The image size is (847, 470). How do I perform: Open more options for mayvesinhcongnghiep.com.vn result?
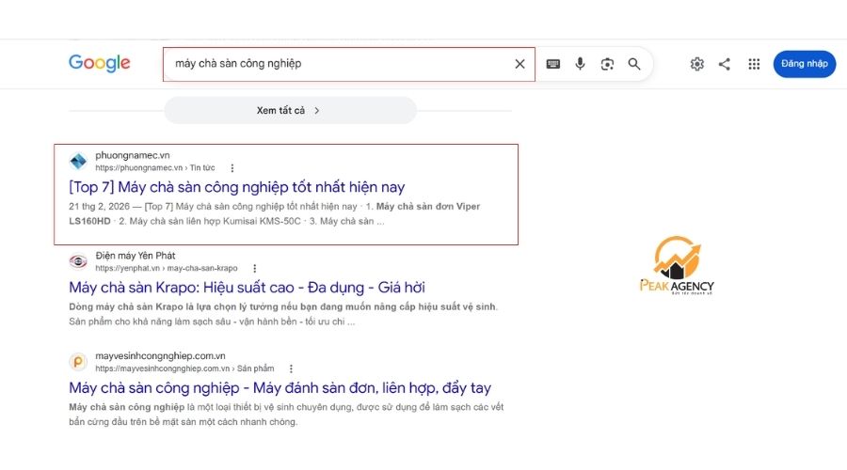(x=291, y=368)
